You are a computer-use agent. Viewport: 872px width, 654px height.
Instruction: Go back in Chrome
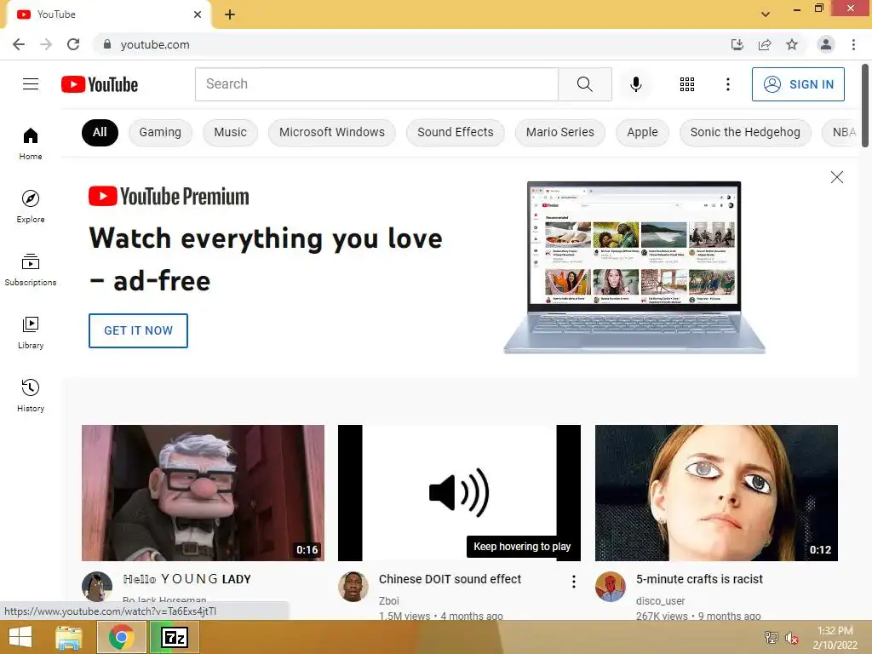[19, 44]
